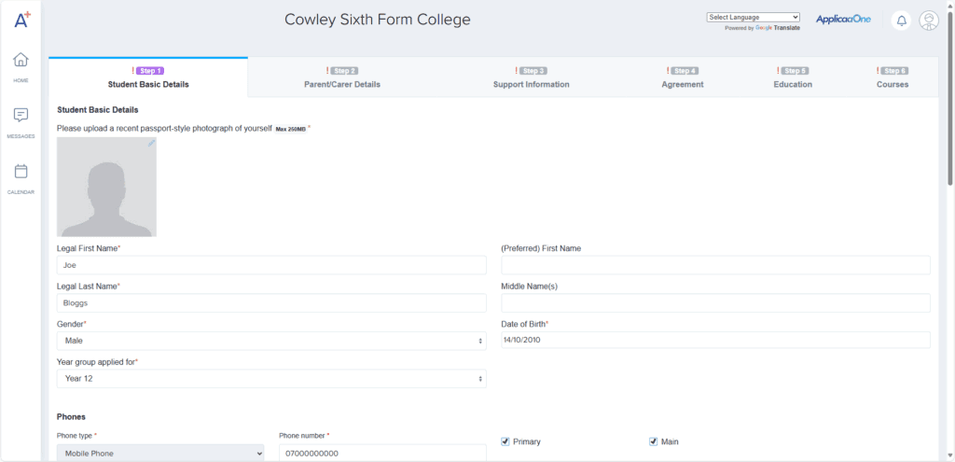Click the Date of Birth field

[x=715, y=341]
